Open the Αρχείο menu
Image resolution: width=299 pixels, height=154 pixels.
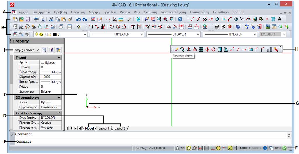[24, 12]
